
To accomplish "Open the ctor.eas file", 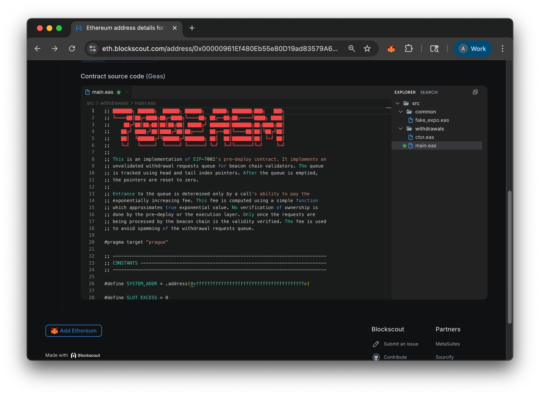I will [424, 137].
